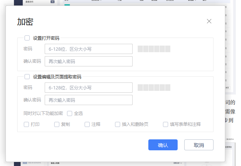This screenshot has height=166, width=241.
Task: Toggle the 注释 permission checkbox
Action: [87, 124]
